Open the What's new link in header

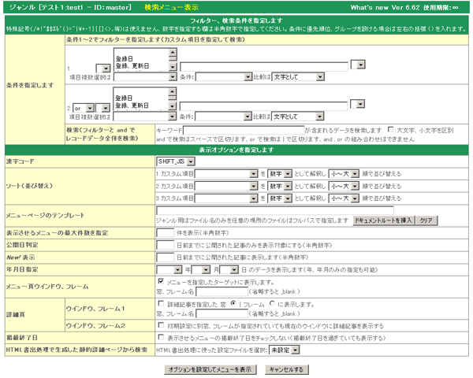(x=370, y=8)
